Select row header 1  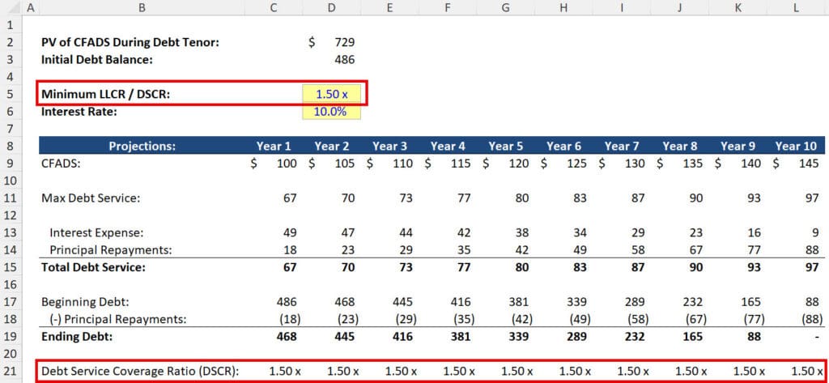tap(11, 25)
